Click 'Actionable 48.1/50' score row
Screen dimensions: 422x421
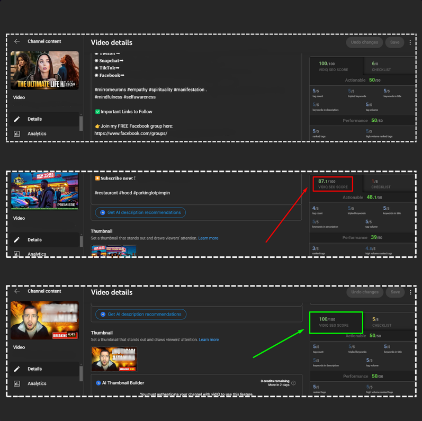[x=362, y=198]
